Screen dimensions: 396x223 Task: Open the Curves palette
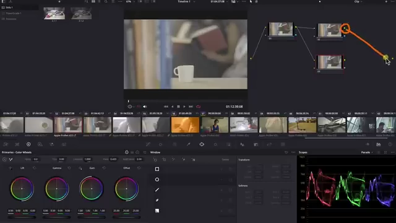pos(148,144)
